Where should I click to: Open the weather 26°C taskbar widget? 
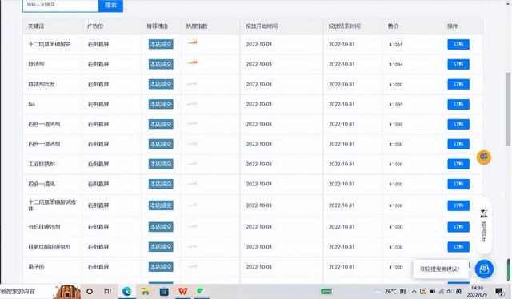(390, 291)
